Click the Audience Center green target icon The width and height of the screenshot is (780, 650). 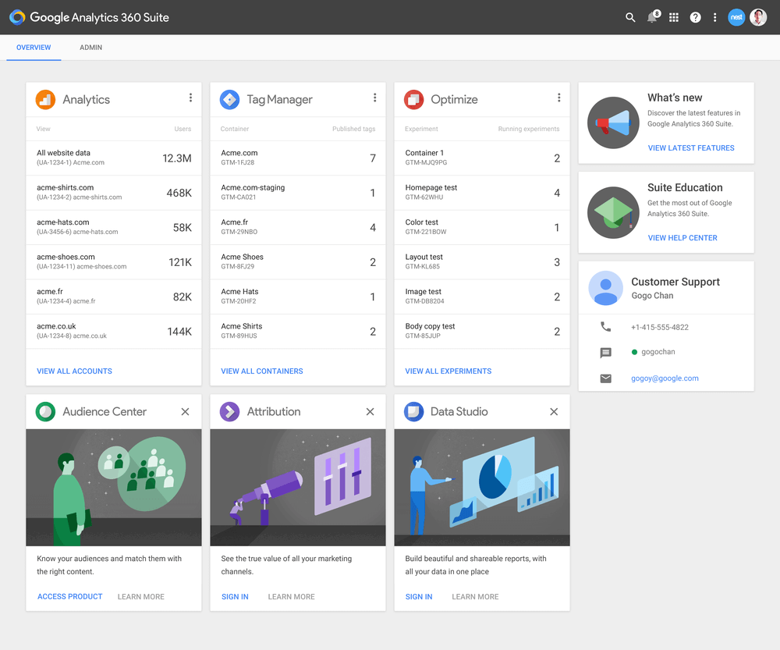44,411
